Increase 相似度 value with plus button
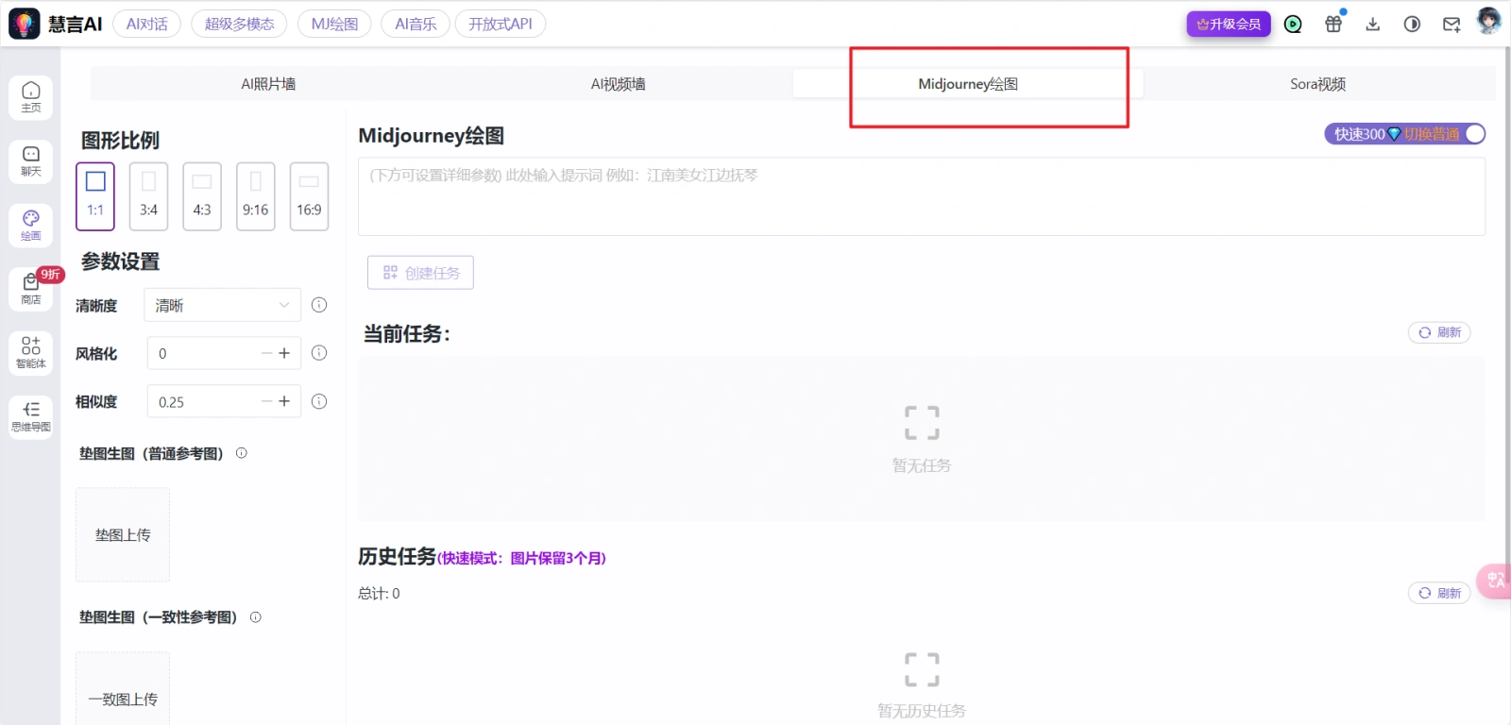The width and height of the screenshot is (1511, 725). click(284, 401)
